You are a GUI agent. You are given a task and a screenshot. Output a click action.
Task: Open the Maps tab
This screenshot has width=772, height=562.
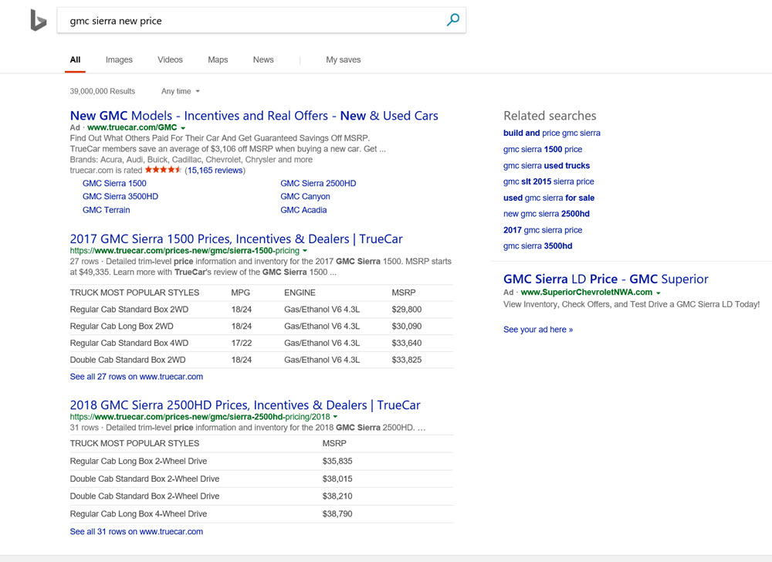218,59
